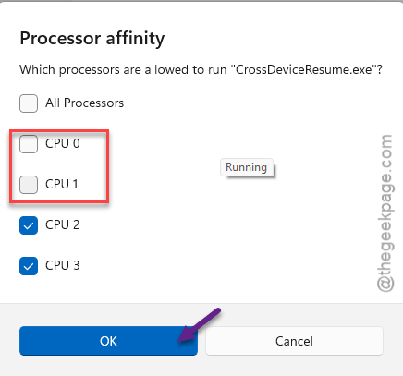Select the CPU 0 text label

(63, 144)
